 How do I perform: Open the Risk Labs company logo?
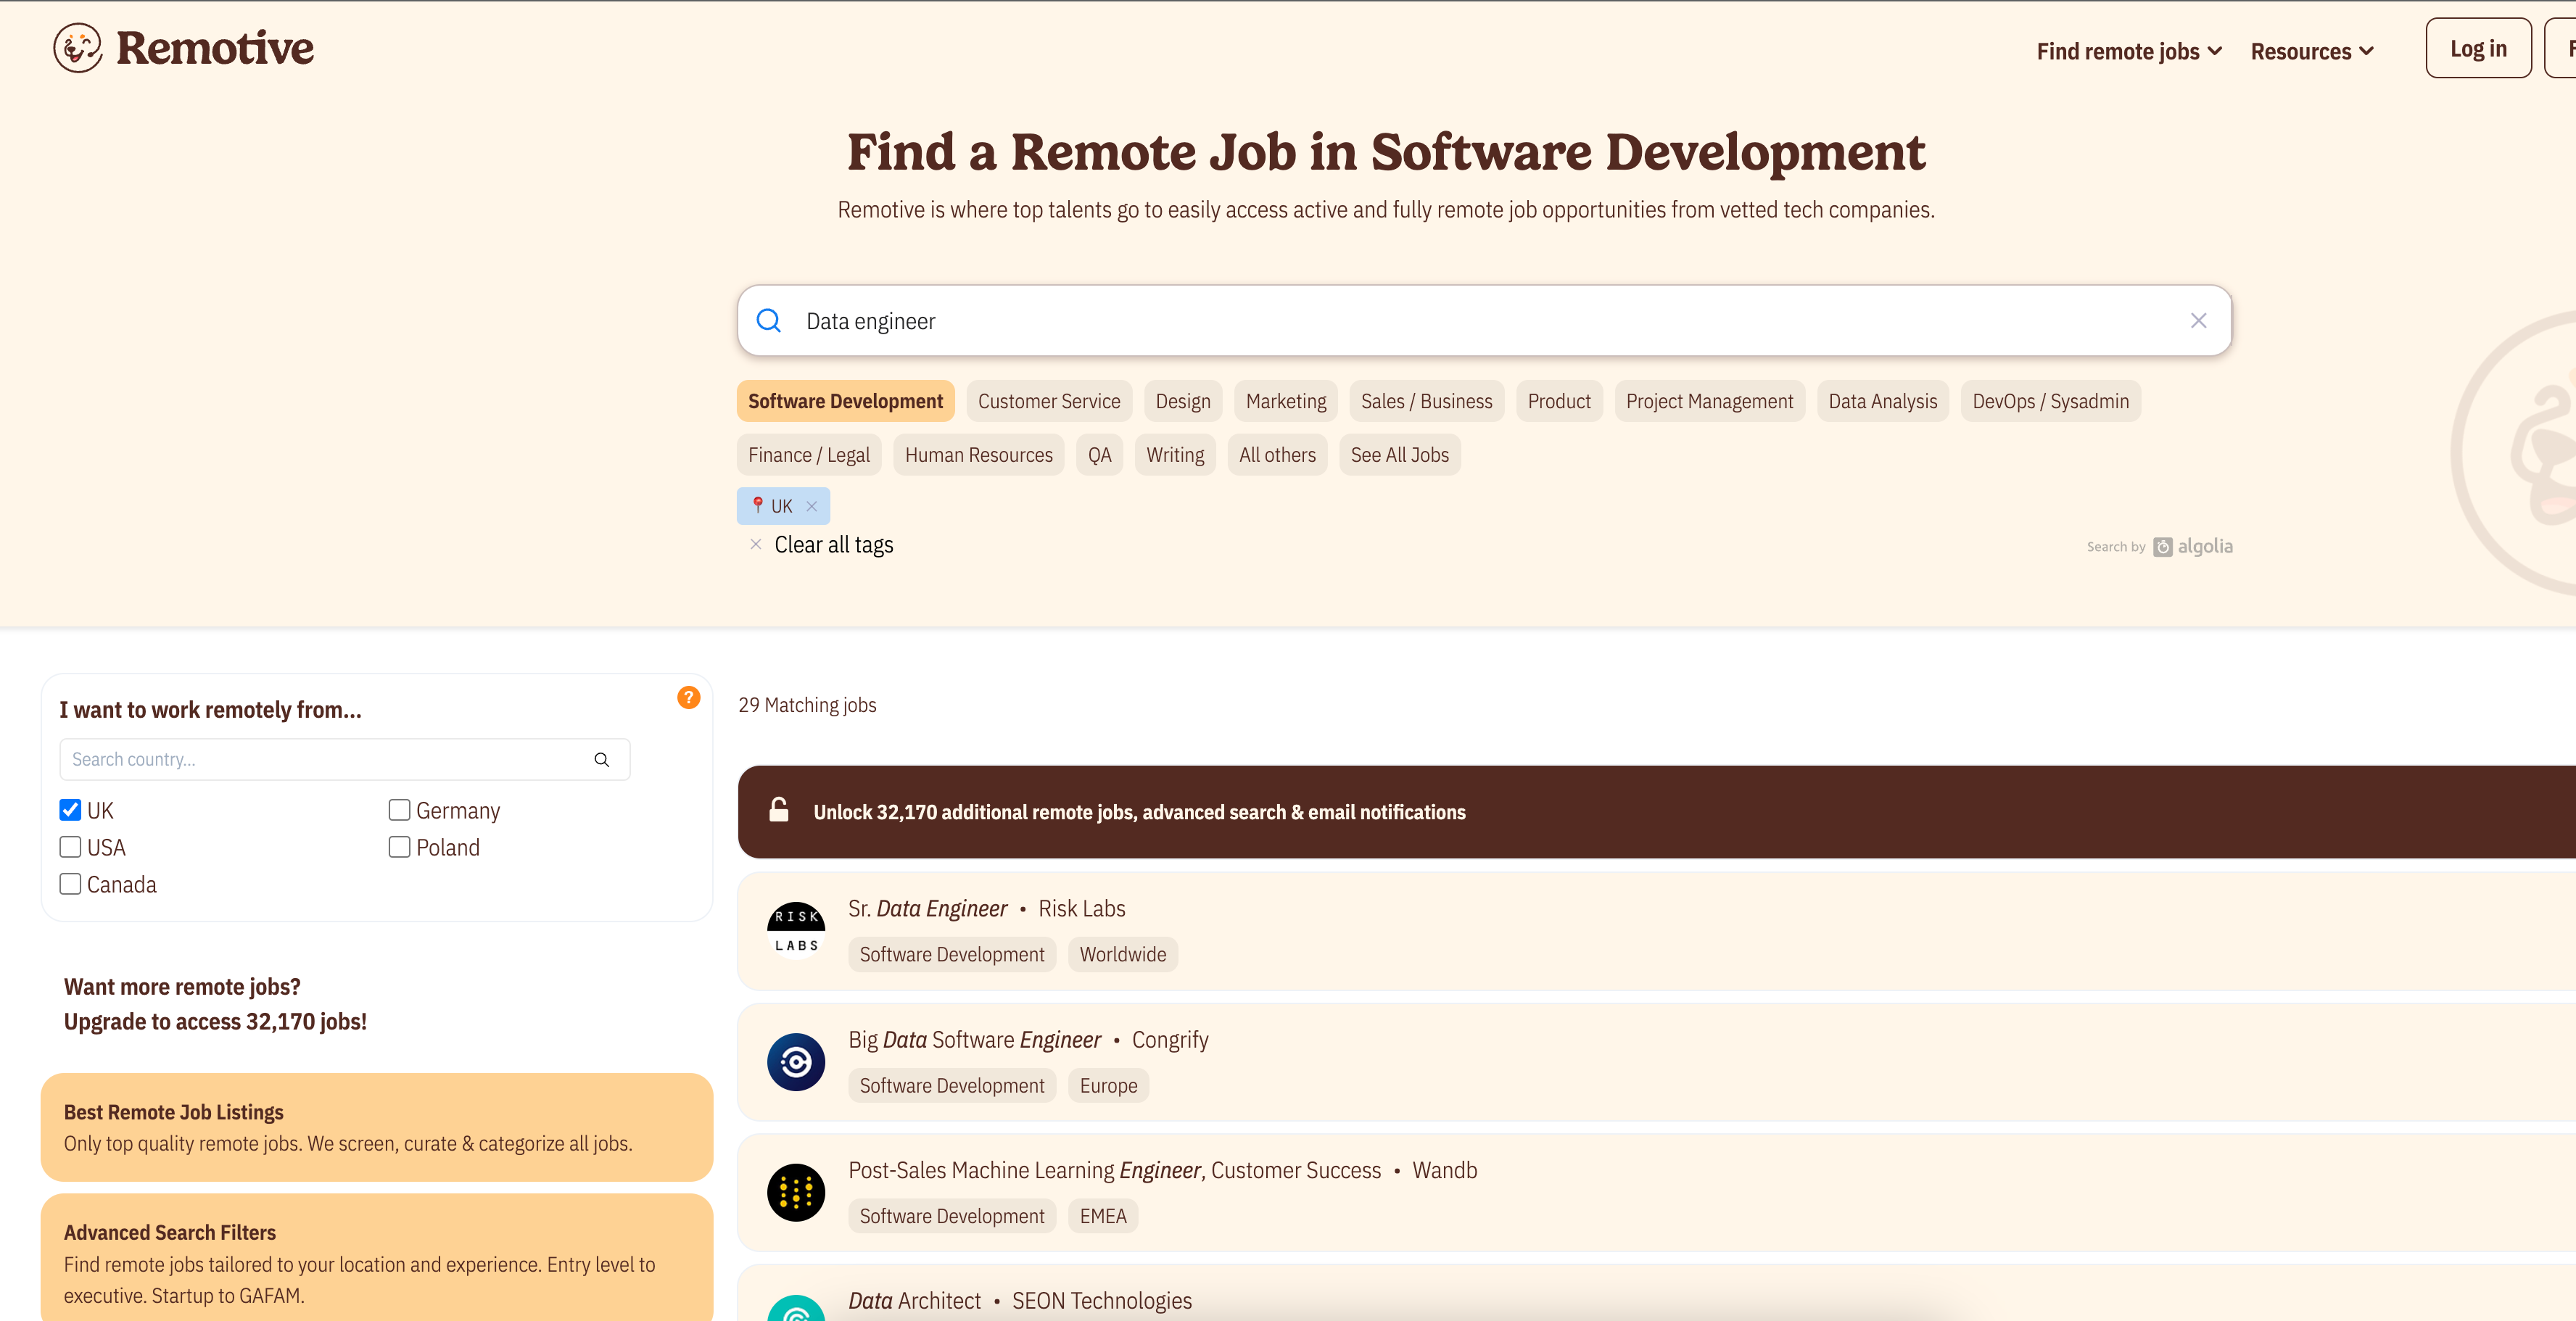pos(796,931)
